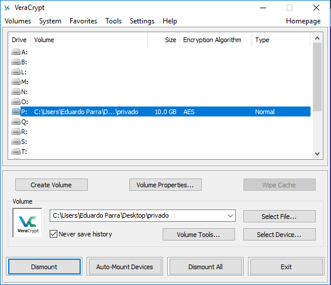Expand the volume path dropdown arrow
Screen dimensions: 331x285
click(230, 216)
